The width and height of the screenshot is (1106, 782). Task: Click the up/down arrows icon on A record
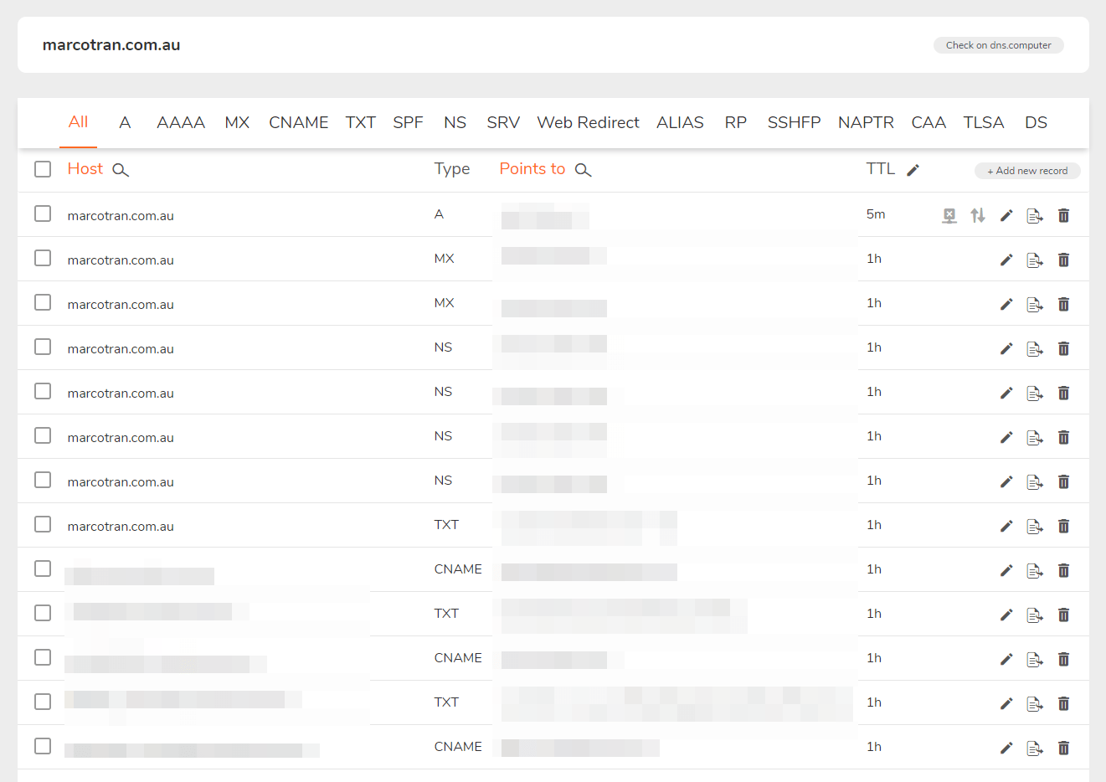(x=977, y=215)
